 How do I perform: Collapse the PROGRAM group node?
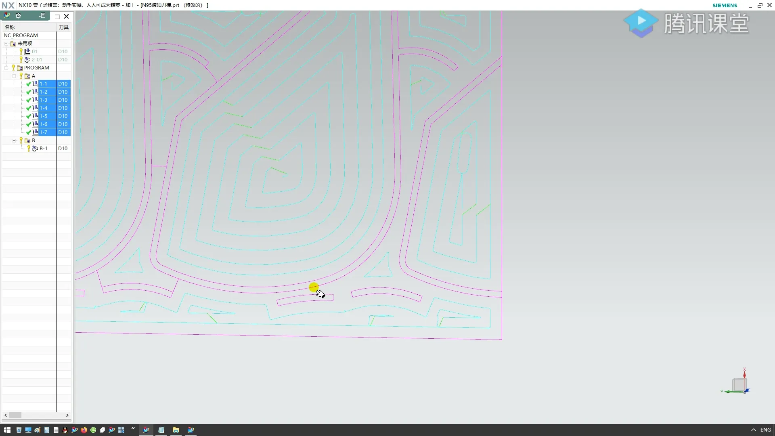(6, 68)
